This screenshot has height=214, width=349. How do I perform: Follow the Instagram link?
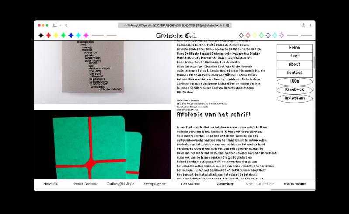294,98
